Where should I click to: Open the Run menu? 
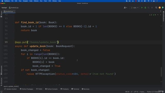[x=41, y=1]
